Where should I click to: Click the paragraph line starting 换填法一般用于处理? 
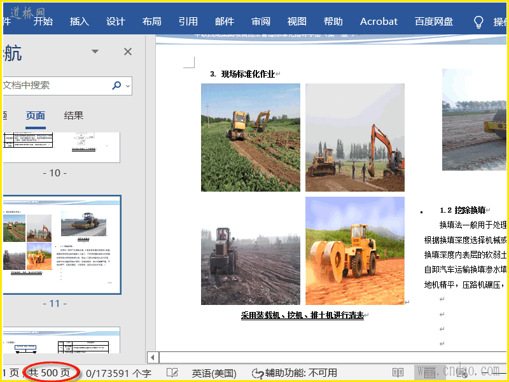473,225
